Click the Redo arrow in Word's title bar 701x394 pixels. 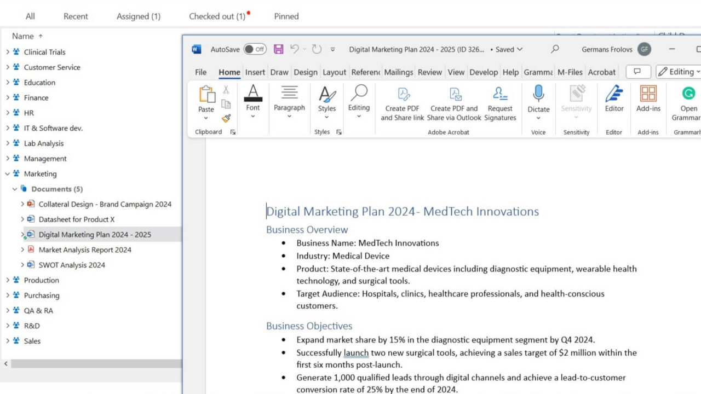click(317, 49)
